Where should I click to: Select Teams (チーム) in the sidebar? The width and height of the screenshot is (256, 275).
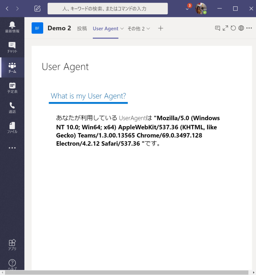(x=12, y=68)
